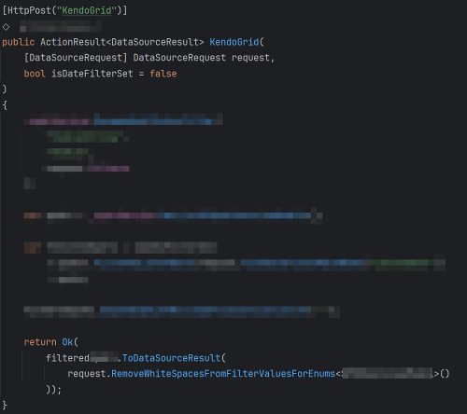Viewport: 467px width, 414px height.
Task: Click the opening curly brace of method body
Action: [x=5, y=105]
